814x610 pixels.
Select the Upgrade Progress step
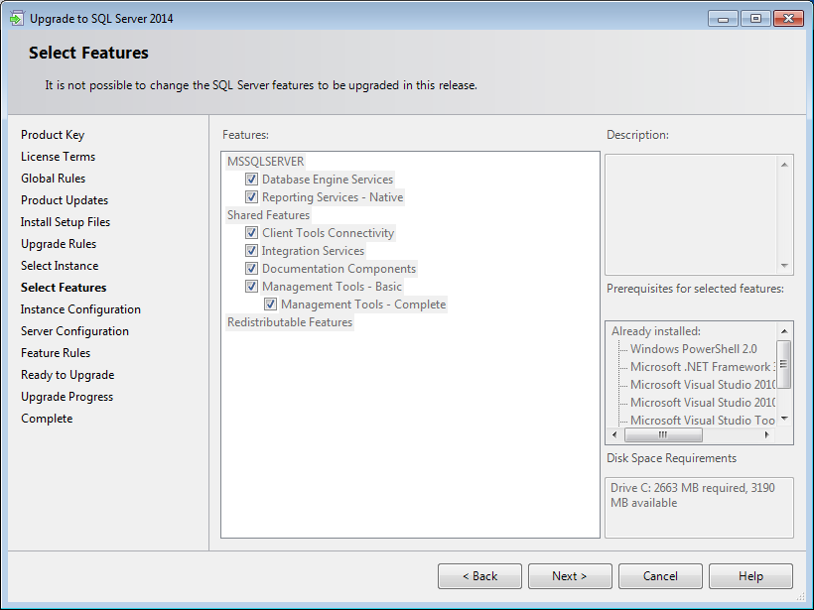[67, 397]
